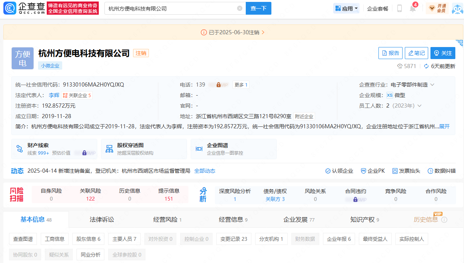
Task: Click the 注销 status tag
Action: click(141, 53)
